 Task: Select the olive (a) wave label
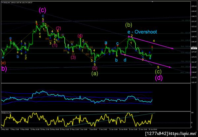coord(95,73)
